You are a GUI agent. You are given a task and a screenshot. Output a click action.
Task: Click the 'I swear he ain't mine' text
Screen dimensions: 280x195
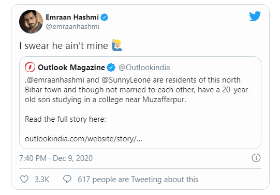click(64, 46)
